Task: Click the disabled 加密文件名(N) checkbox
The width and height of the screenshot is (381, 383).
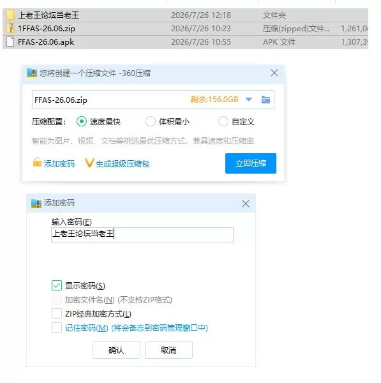Action: click(x=57, y=299)
